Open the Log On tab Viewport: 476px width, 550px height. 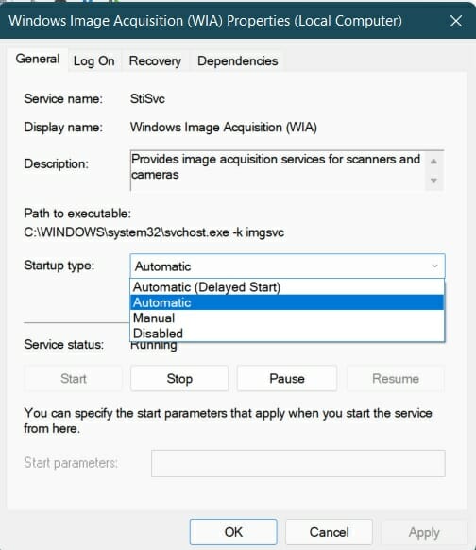click(93, 61)
